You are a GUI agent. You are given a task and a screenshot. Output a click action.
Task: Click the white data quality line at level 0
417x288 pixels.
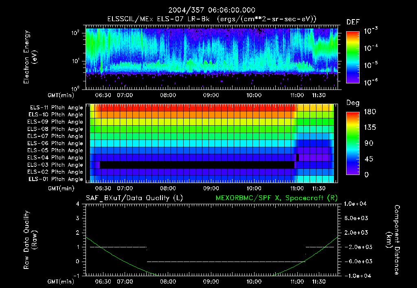[226, 262]
